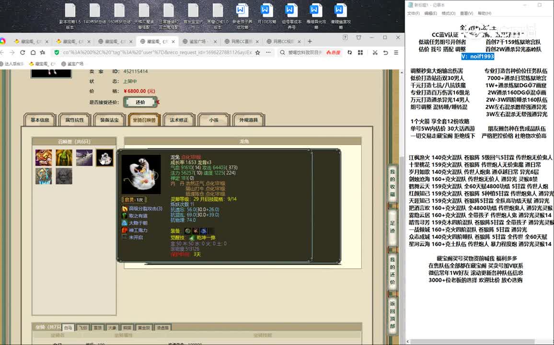Open the 装备法宝 tab
The width and height of the screenshot is (554, 345).
(109, 120)
